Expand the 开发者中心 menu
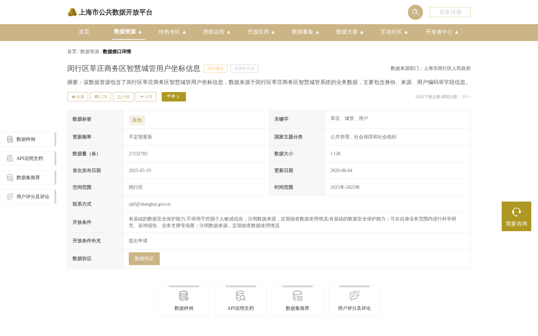Viewport: 538px width, 336px height. tap(442, 32)
